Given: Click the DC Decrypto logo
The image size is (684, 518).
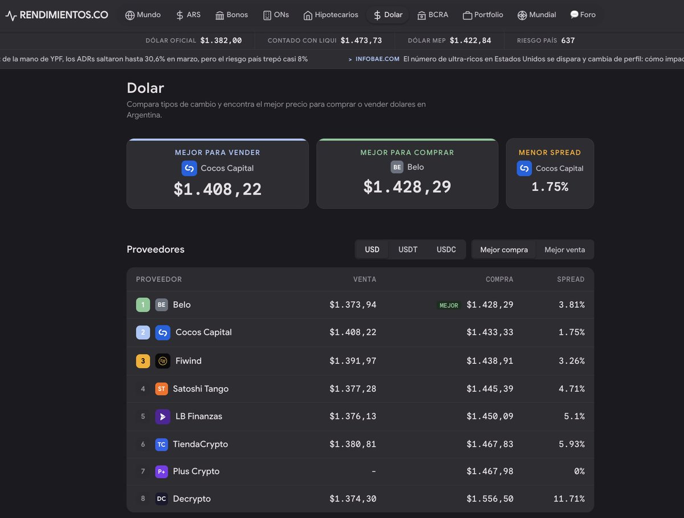Looking at the screenshot, I should pyautogui.click(x=161, y=499).
